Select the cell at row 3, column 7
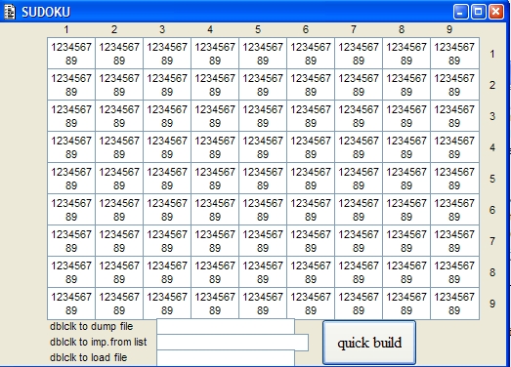 pyautogui.click(x=359, y=116)
